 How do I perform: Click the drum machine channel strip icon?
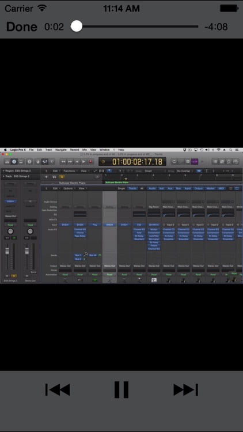[x=154, y=280]
